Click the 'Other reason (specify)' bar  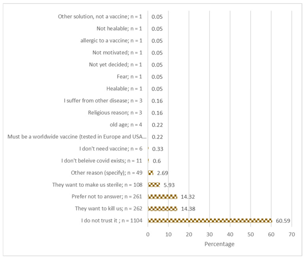(x=151, y=173)
